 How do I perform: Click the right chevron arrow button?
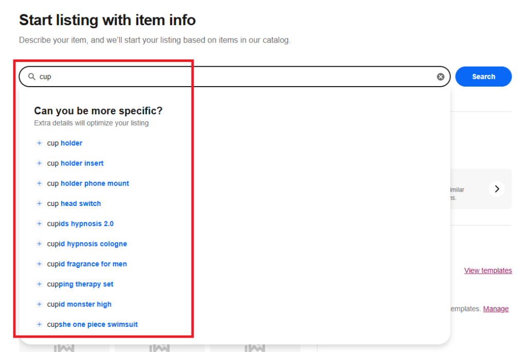[497, 189]
